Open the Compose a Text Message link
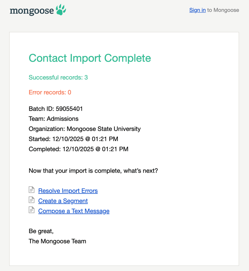The image size is (249, 271). click(74, 211)
